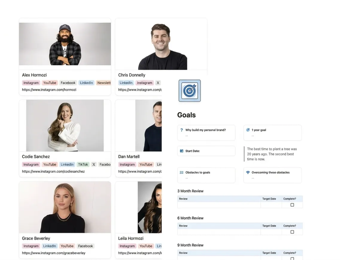Screen dimensions: 359x260
Task: Click the 3 Month Review row field
Action: (219, 205)
